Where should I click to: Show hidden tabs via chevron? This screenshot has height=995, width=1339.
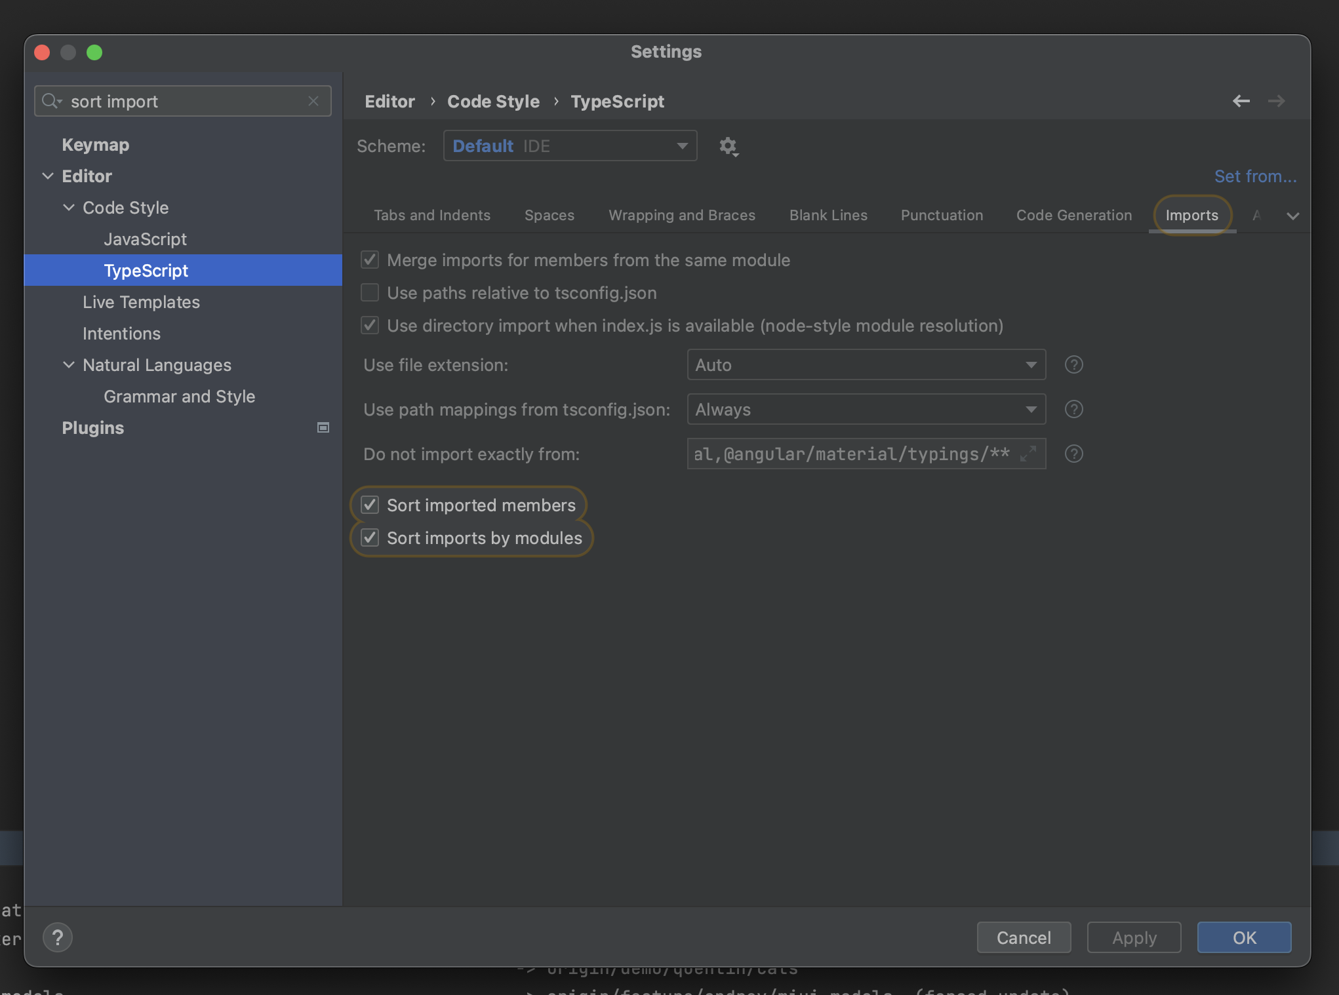[x=1292, y=216]
